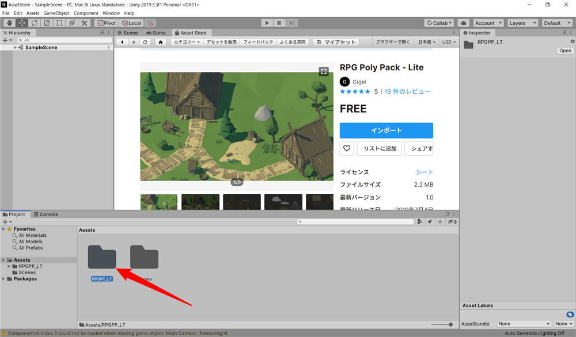
Task: Select the Hand tool in the toolbar
Action: (9, 23)
